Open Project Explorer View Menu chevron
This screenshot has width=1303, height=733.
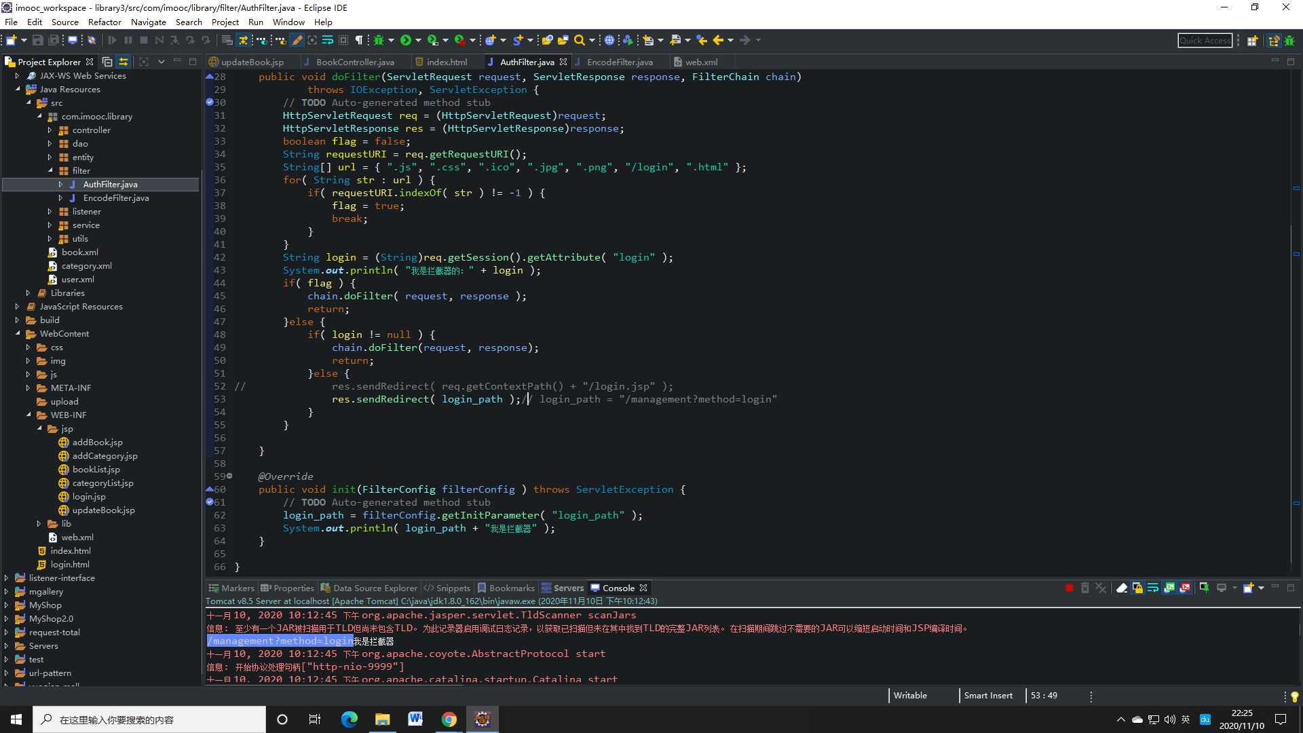click(x=162, y=62)
